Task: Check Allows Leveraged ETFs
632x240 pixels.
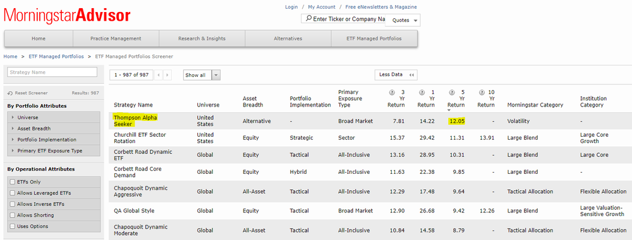Action: tap(13, 193)
